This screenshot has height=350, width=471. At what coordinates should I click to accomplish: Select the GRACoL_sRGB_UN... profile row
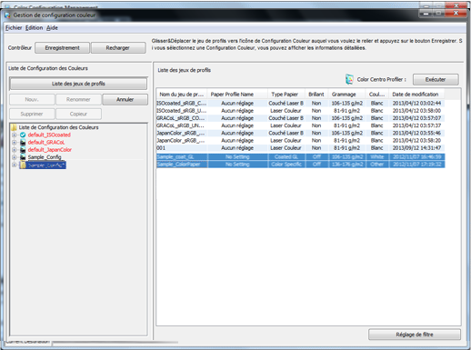coord(300,125)
